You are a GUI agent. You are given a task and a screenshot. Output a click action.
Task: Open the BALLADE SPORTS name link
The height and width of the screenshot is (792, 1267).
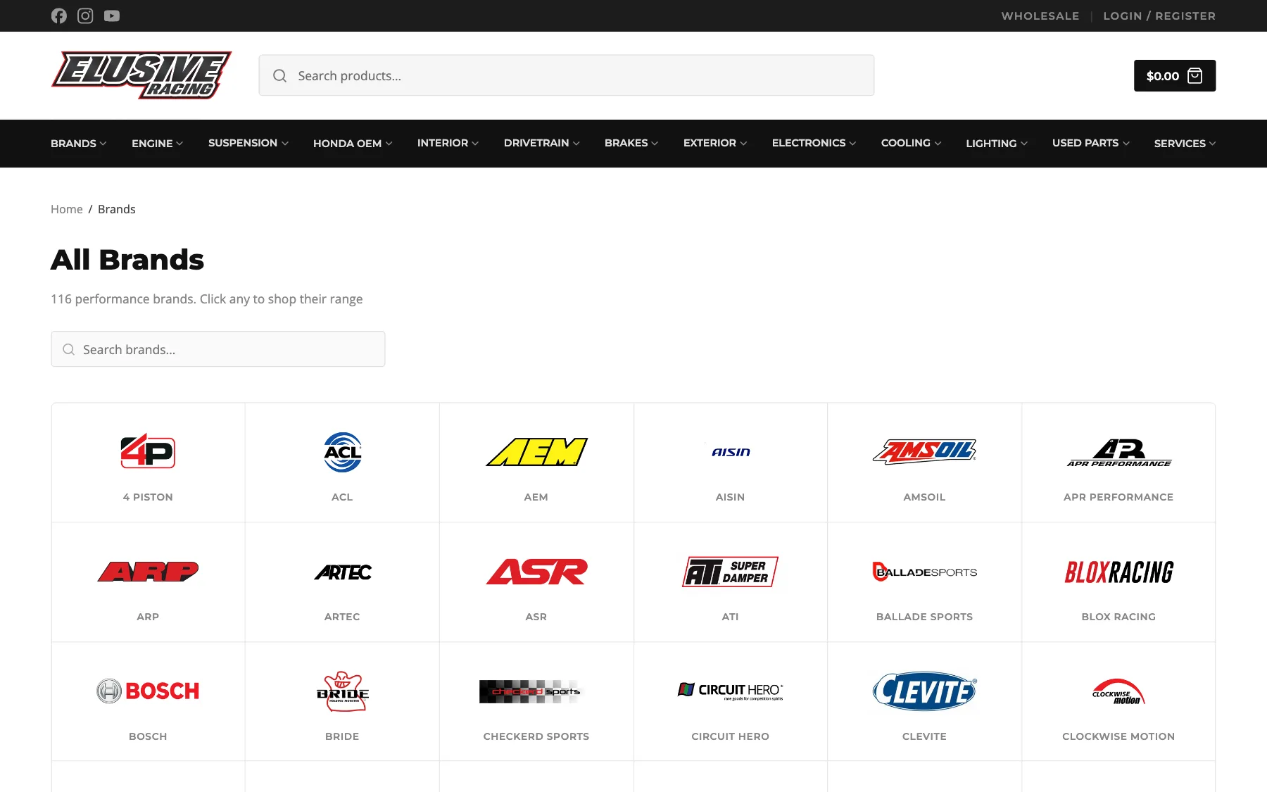[x=924, y=617]
